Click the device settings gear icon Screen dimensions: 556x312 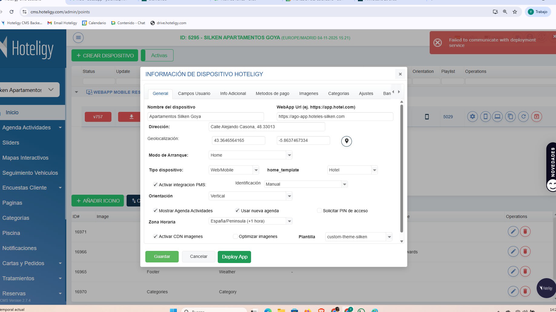click(472, 117)
